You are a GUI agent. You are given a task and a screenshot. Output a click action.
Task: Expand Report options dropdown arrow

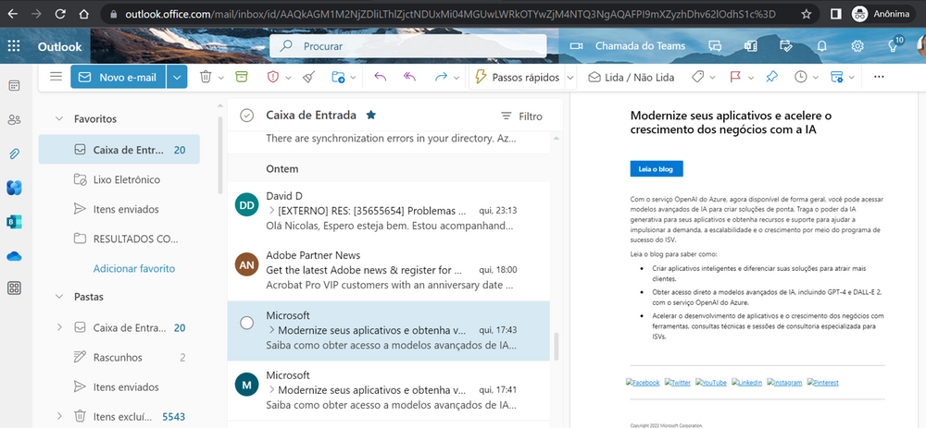coord(288,77)
